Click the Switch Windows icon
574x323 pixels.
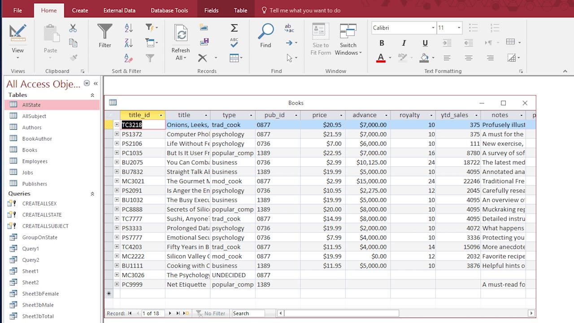point(348,32)
